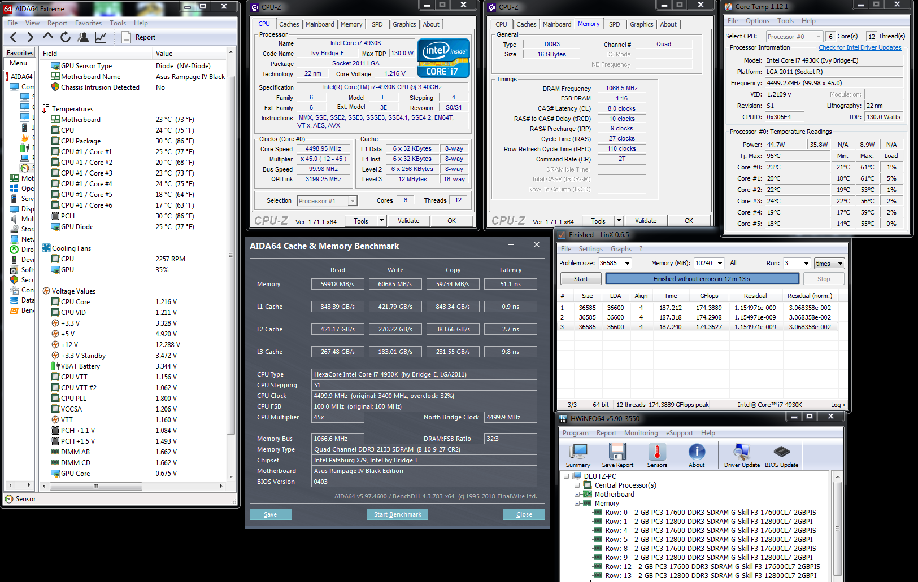
Task: Select the Cooling Fans section icon
Action: click(46, 248)
